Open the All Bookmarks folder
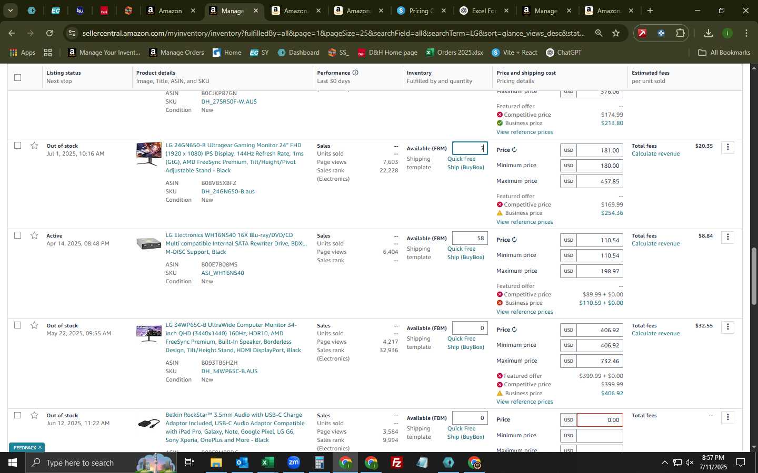The image size is (758, 473). 723,53
